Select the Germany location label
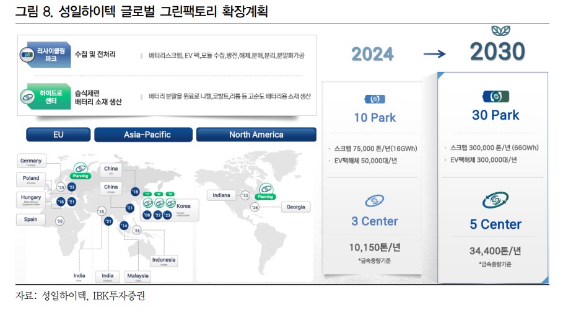568x320 pixels. pos(32,161)
